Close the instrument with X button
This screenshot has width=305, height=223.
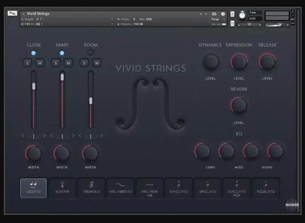click(x=293, y=11)
